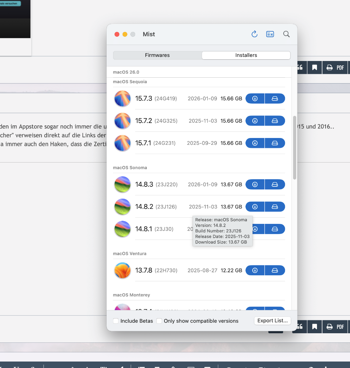Screen dimensions: 350x368
Task: Click top PDF button in background webpage
Action: pyautogui.click(x=340, y=67)
